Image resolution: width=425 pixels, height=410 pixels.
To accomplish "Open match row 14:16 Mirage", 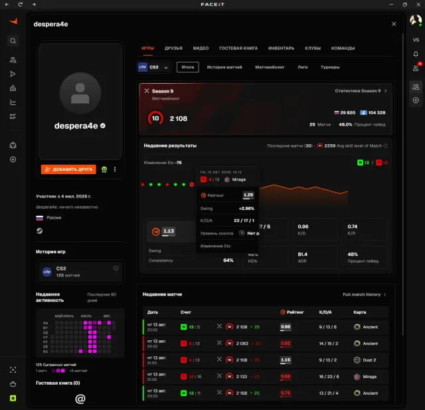I will (x=266, y=377).
